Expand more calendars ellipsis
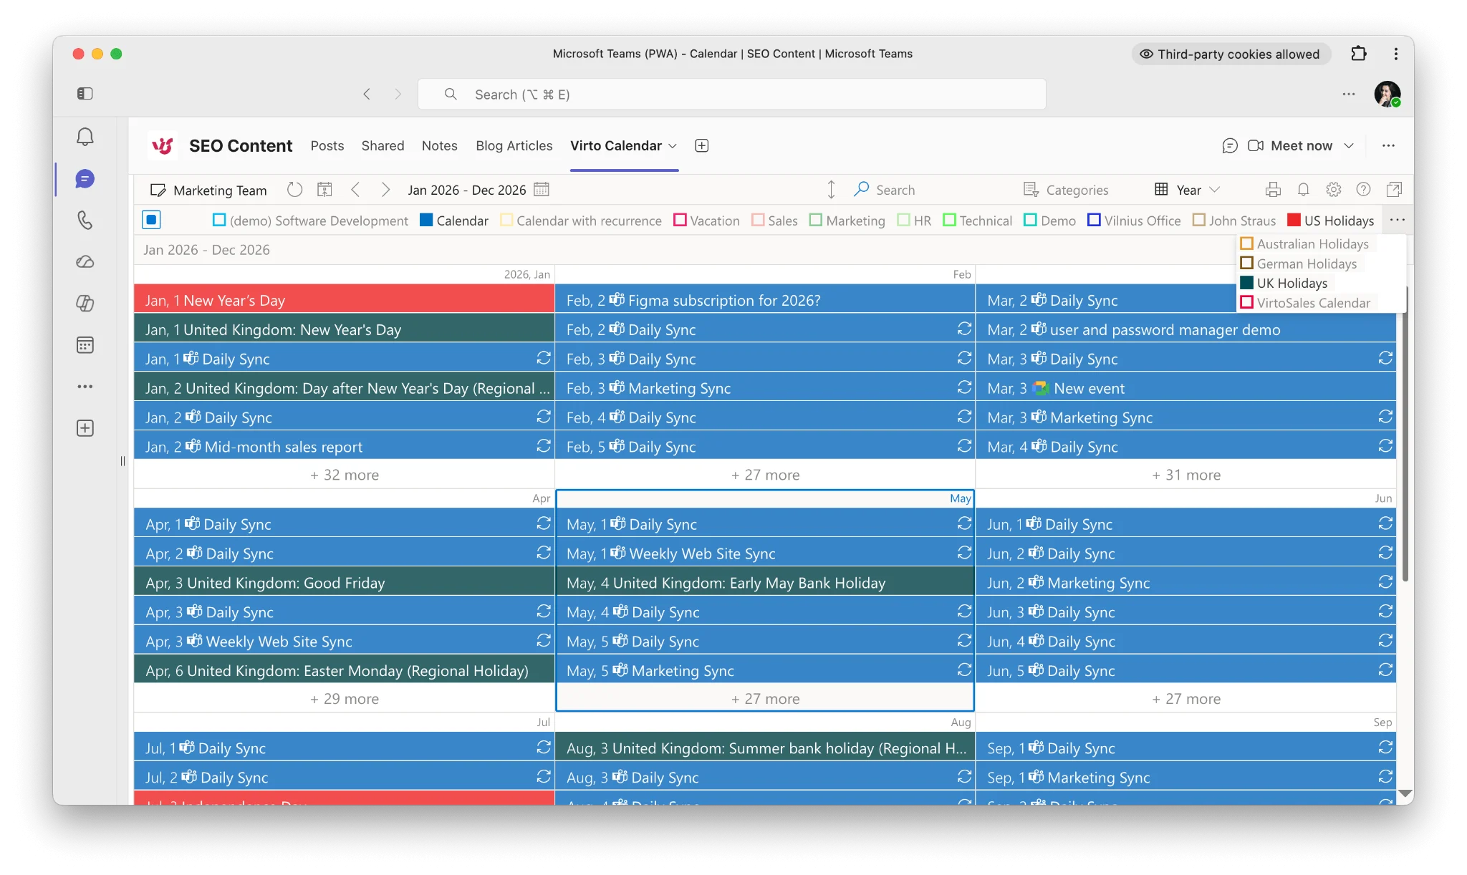This screenshot has width=1467, height=875. point(1398,220)
